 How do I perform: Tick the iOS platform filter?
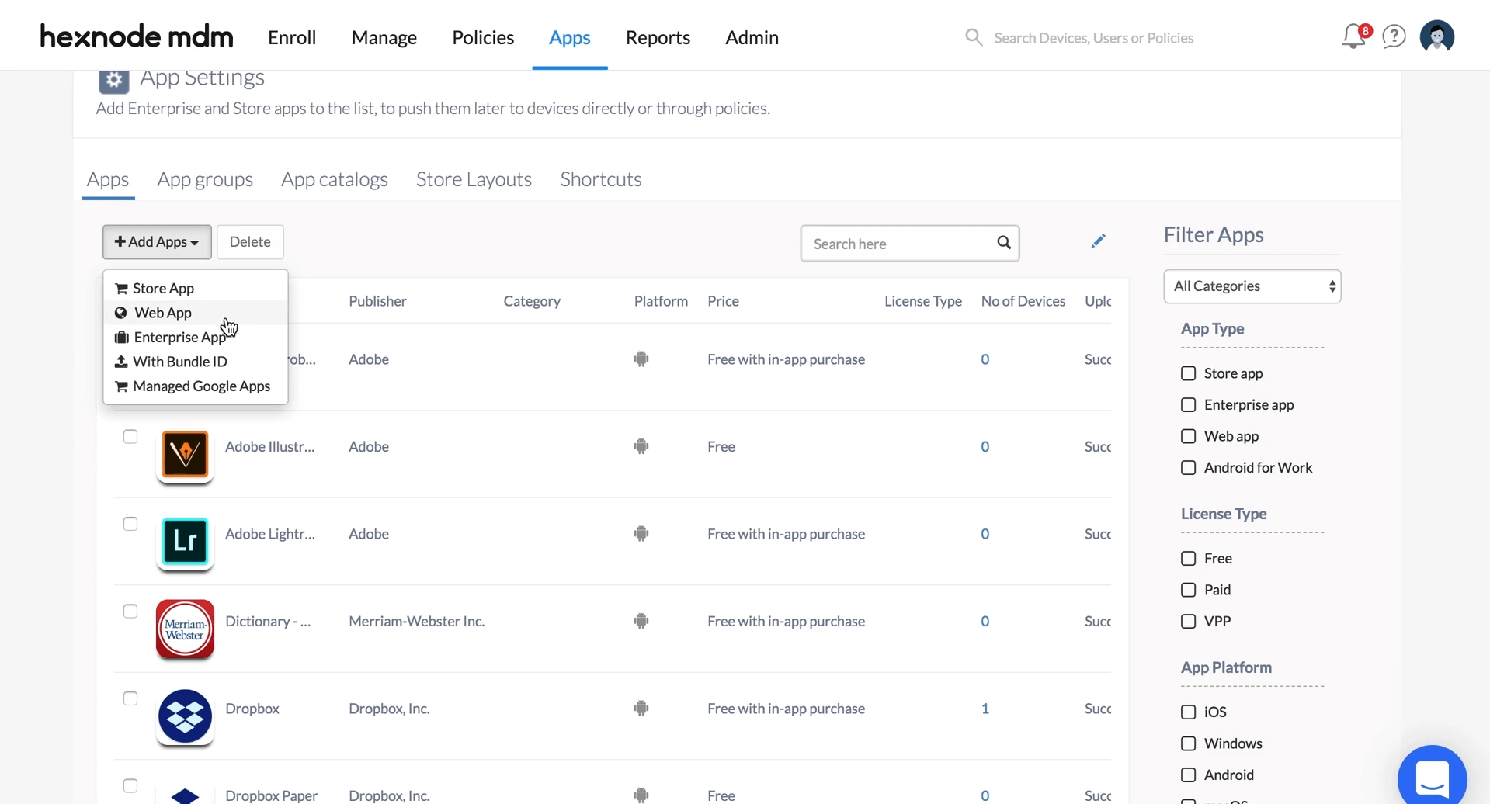tap(1188, 712)
